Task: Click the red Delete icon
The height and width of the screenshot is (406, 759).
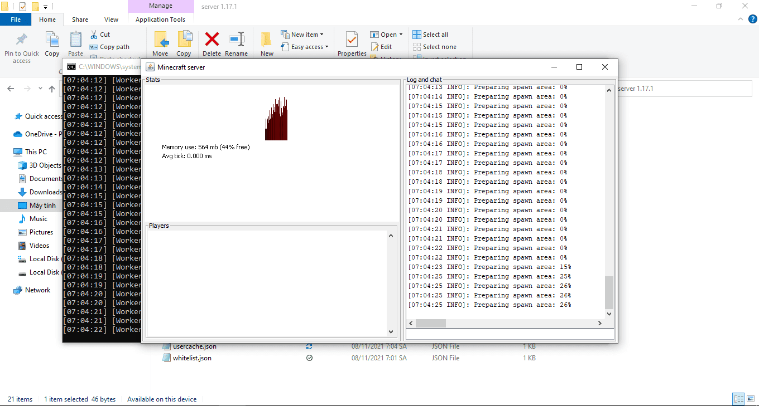Action: point(212,44)
